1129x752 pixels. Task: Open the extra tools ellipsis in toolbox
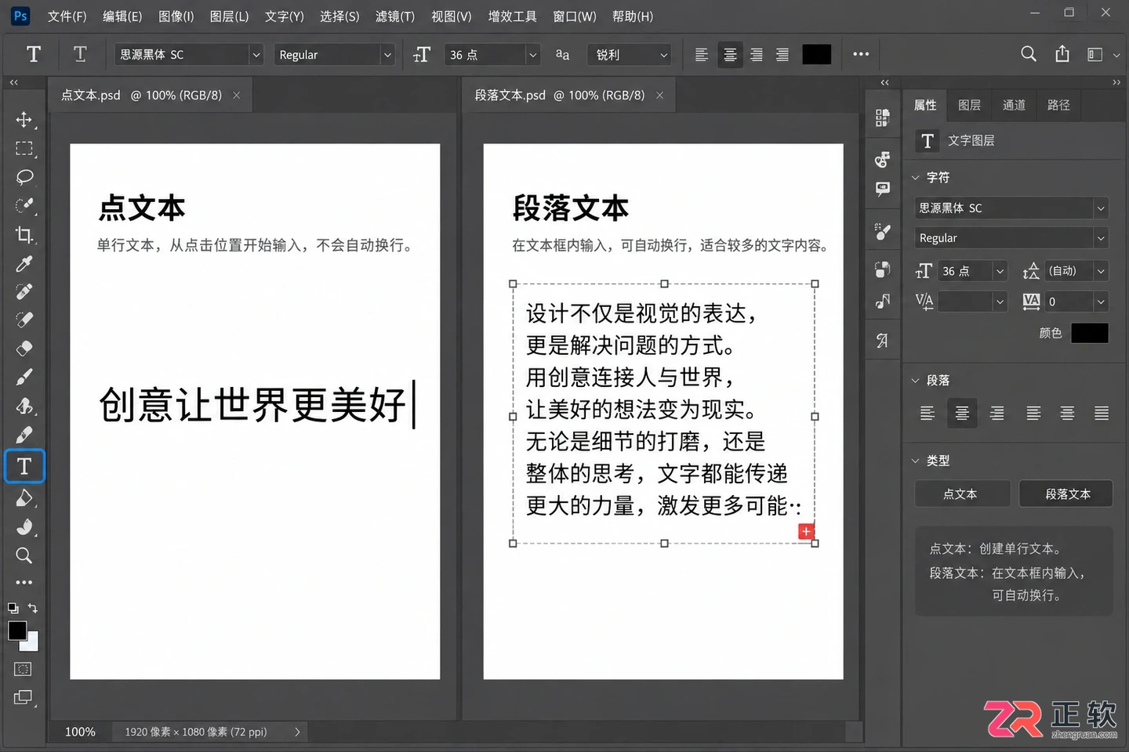(24, 583)
